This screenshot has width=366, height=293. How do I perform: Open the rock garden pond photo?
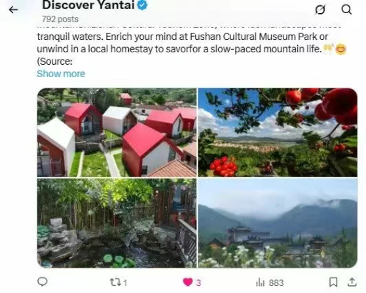[x=117, y=223]
